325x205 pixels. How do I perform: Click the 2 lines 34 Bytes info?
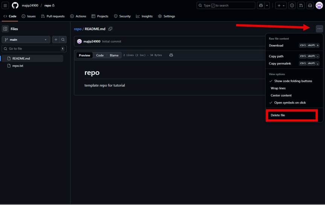[143, 55]
